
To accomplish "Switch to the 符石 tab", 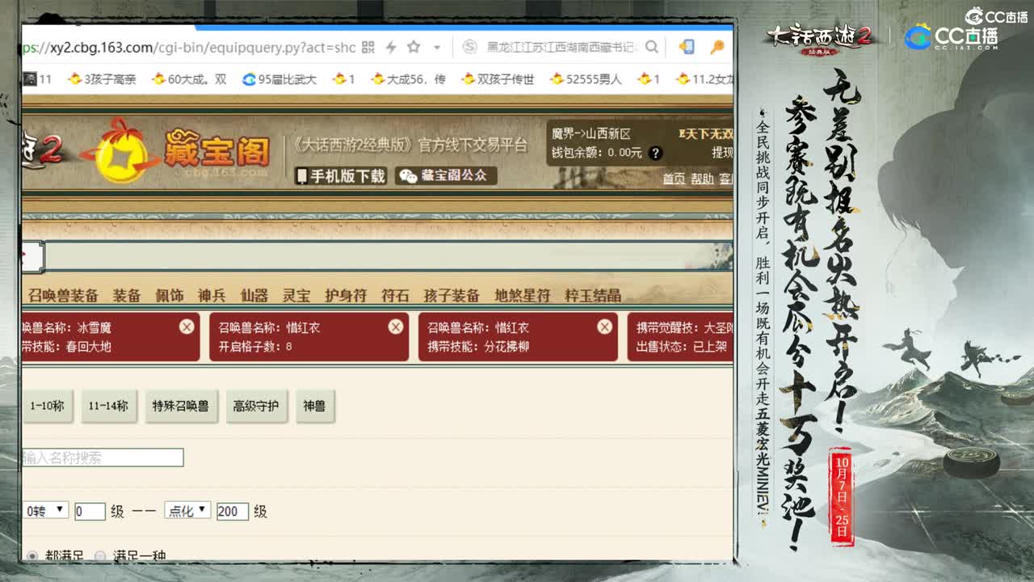I will pyautogui.click(x=395, y=296).
